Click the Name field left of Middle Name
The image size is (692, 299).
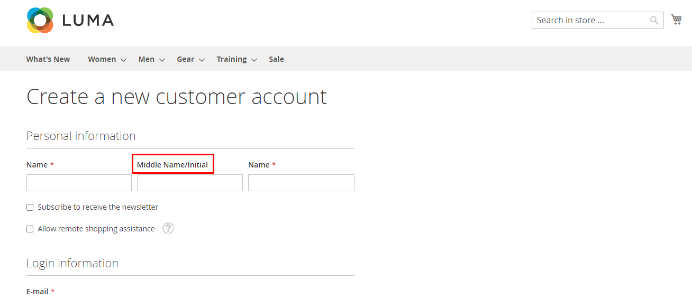pyautogui.click(x=79, y=183)
